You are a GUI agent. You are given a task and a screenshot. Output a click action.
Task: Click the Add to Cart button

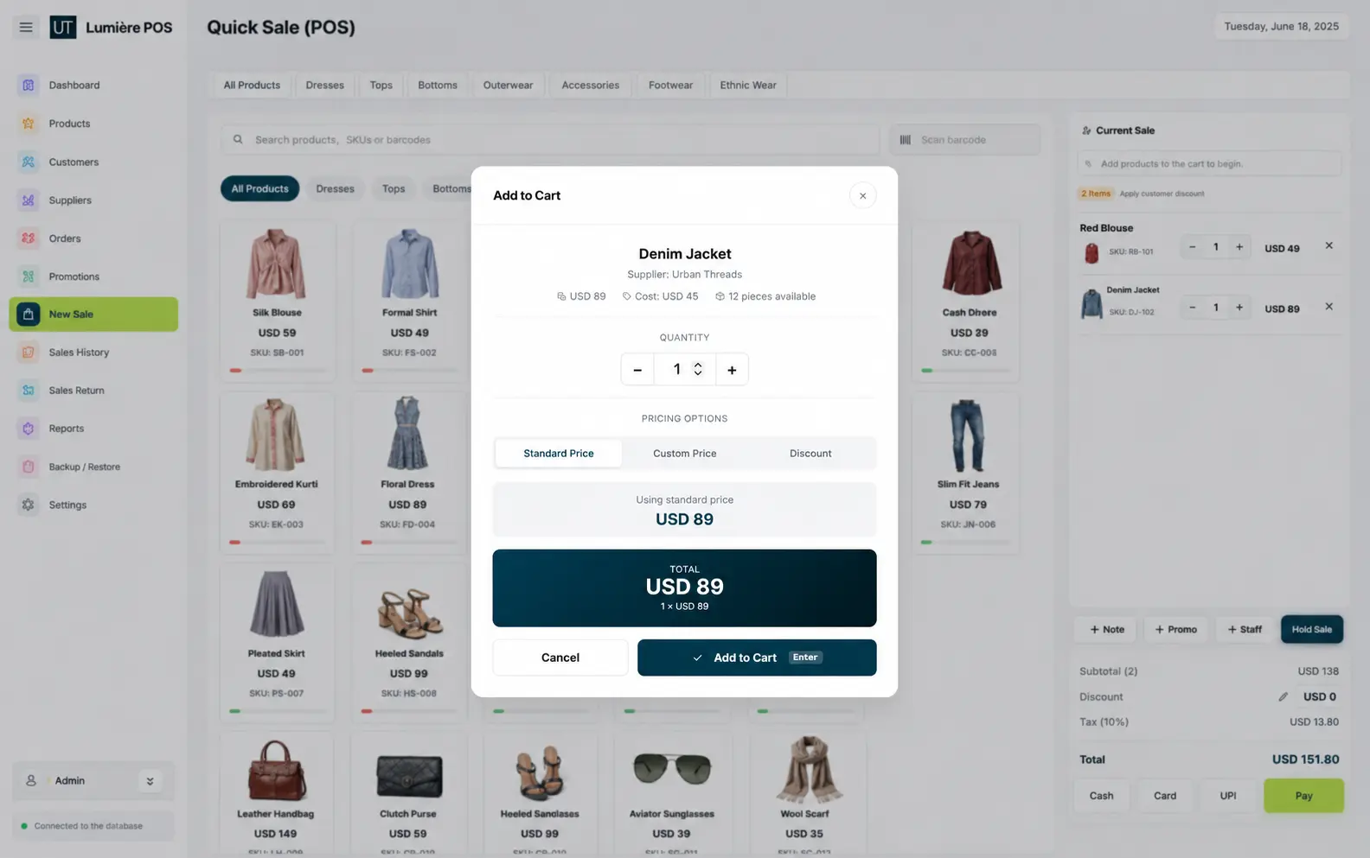tap(757, 658)
